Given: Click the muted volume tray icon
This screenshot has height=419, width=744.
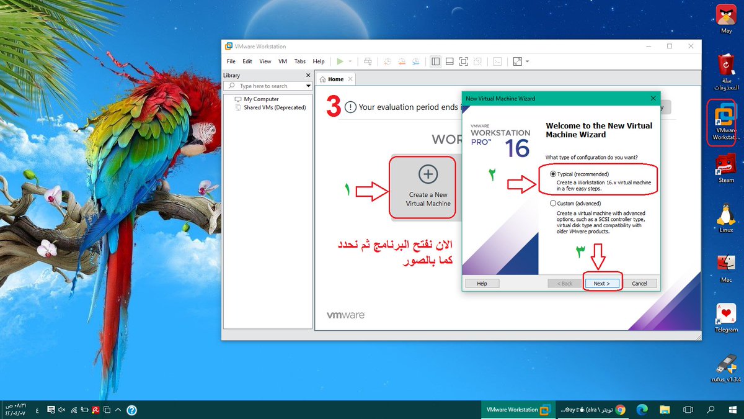Looking at the screenshot, I should click(61, 410).
